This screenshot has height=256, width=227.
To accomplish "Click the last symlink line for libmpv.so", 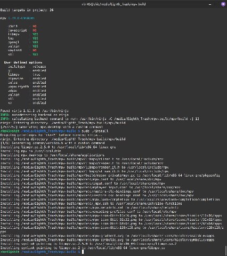I will pos(83,248).
